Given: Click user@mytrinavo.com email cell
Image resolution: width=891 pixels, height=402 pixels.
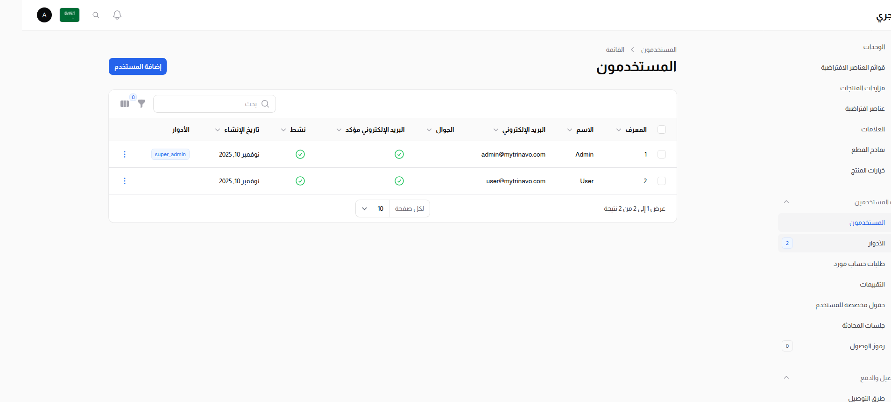Looking at the screenshot, I should click(516, 181).
